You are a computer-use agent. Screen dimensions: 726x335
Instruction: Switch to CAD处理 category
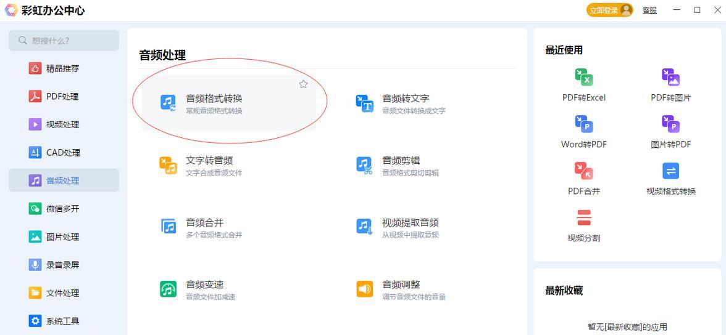tap(64, 153)
